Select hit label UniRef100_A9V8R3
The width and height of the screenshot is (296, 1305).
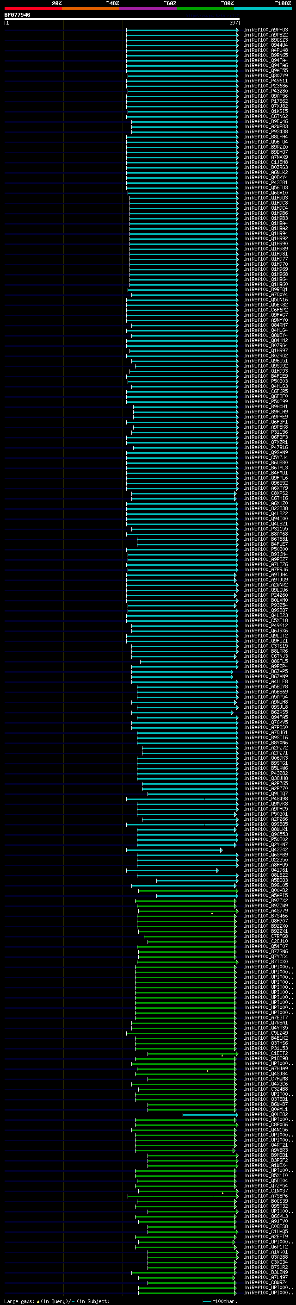[x=265, y=1150]
